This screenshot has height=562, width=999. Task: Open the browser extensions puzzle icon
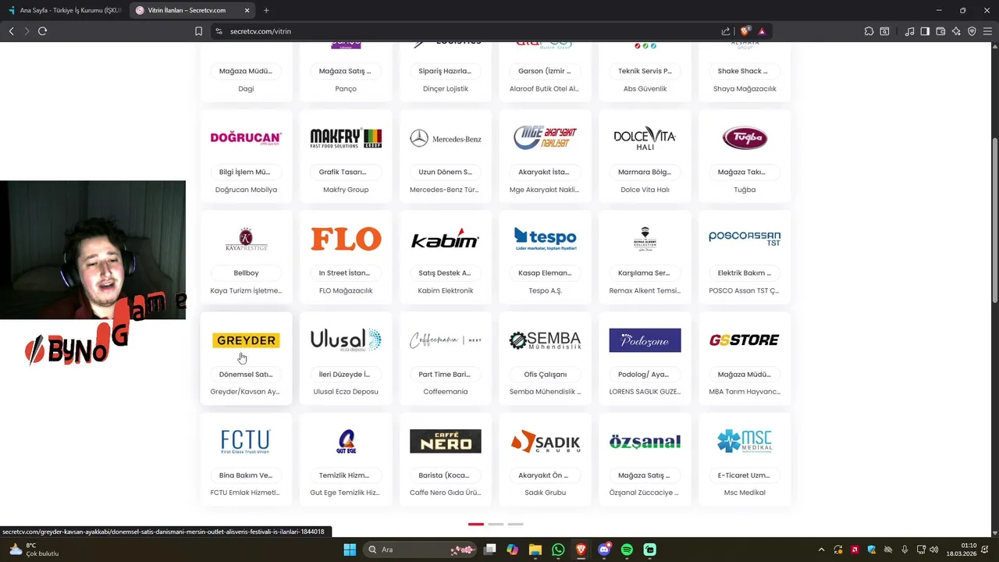tap(869, 31)
